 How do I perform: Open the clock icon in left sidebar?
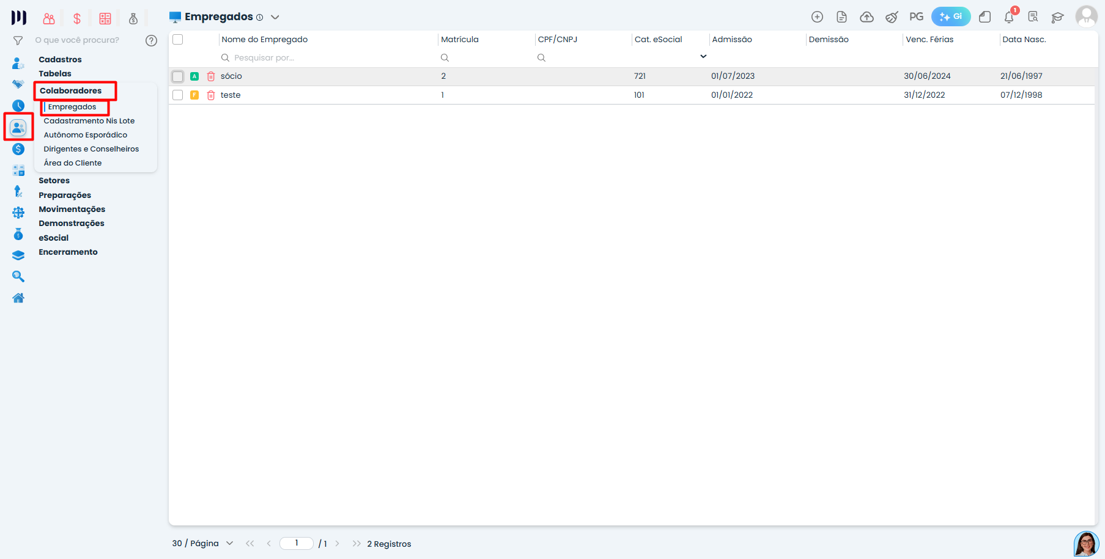(x=18, y=106)
